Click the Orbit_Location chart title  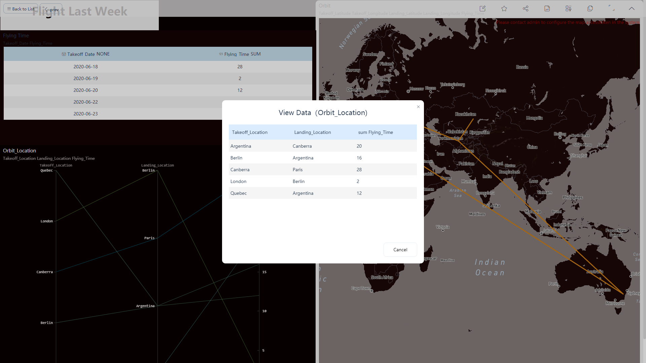click(x=20, y=150)
